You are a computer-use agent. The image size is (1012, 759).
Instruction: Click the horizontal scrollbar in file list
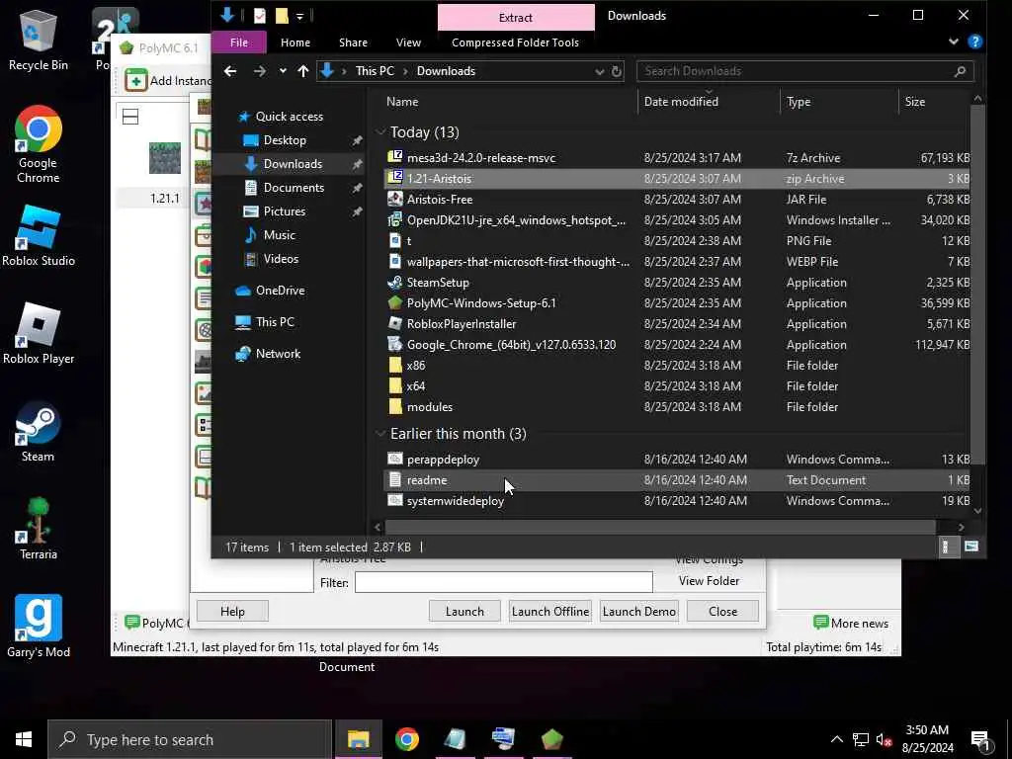pyautogui.click(x=660, y=528)
